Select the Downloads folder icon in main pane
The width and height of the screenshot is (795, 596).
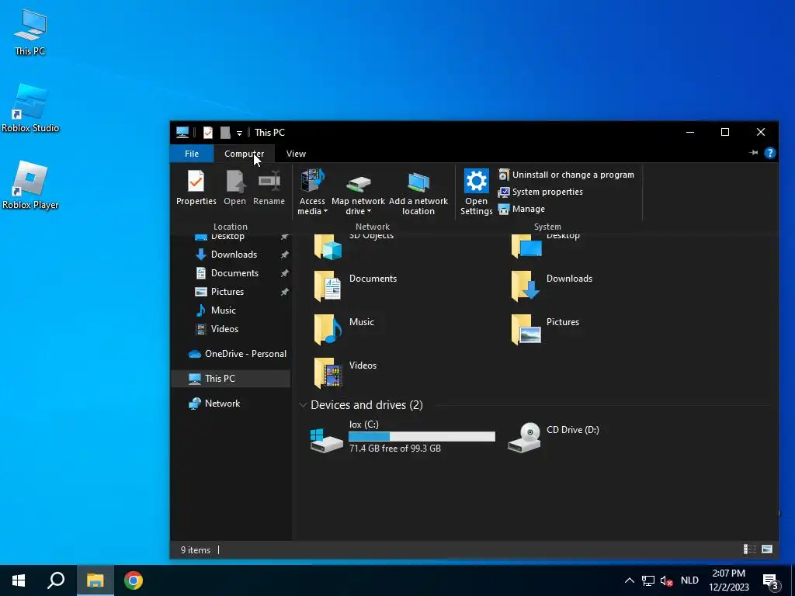click(526, 286)
